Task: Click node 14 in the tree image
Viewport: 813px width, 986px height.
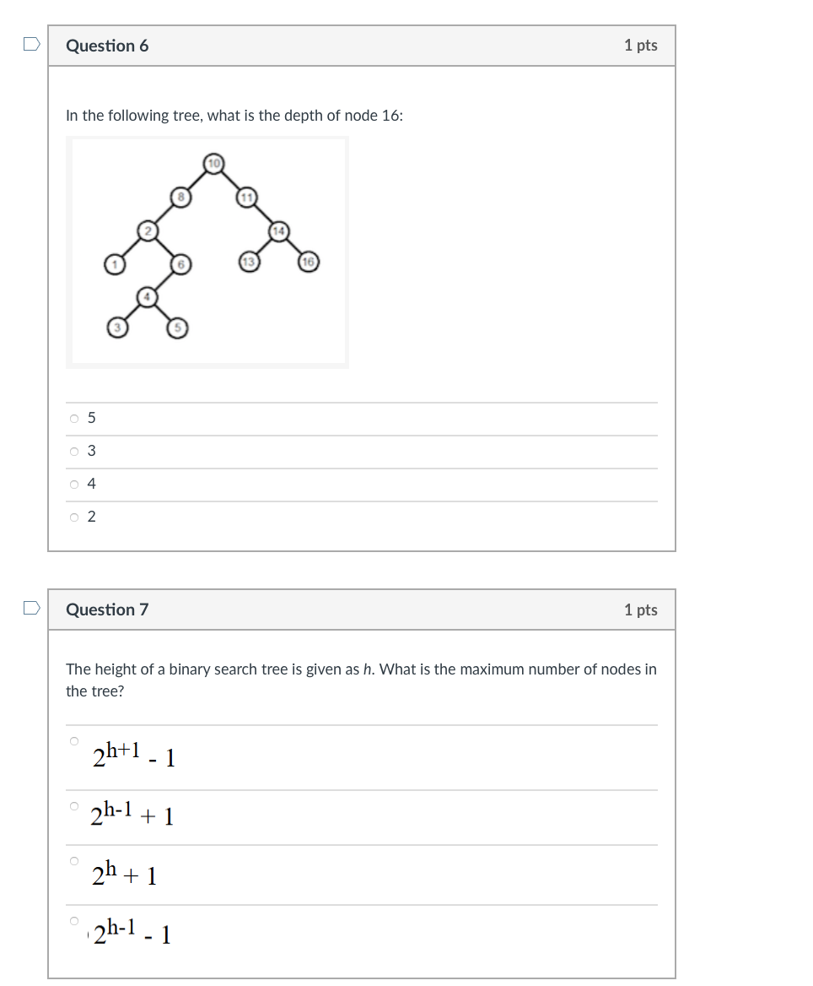Action: click(x=277, y=230)
